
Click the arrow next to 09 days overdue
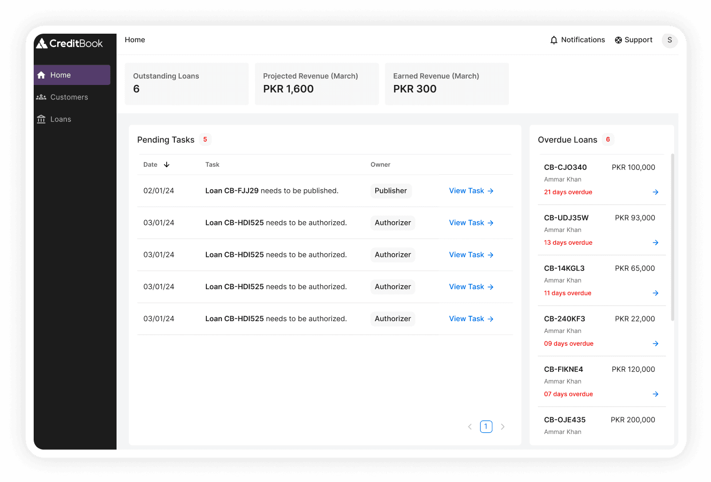(x=655, y=343)
